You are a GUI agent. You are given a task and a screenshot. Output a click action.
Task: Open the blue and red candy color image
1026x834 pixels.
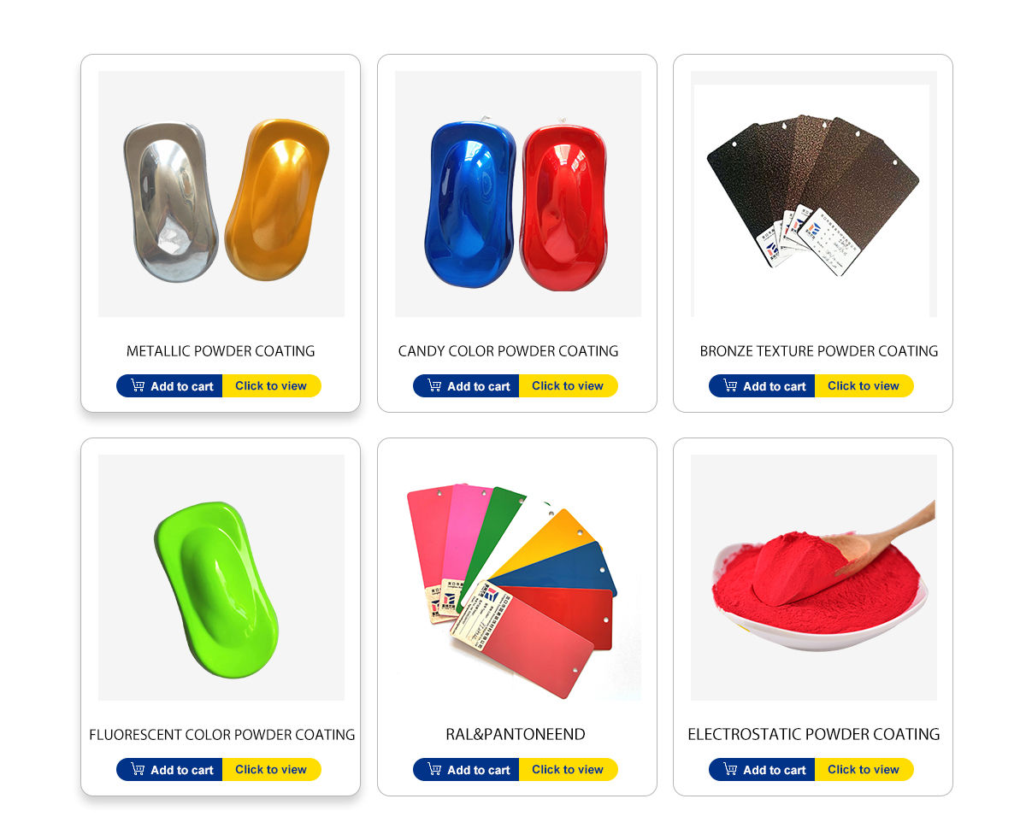tap(518, 194)
